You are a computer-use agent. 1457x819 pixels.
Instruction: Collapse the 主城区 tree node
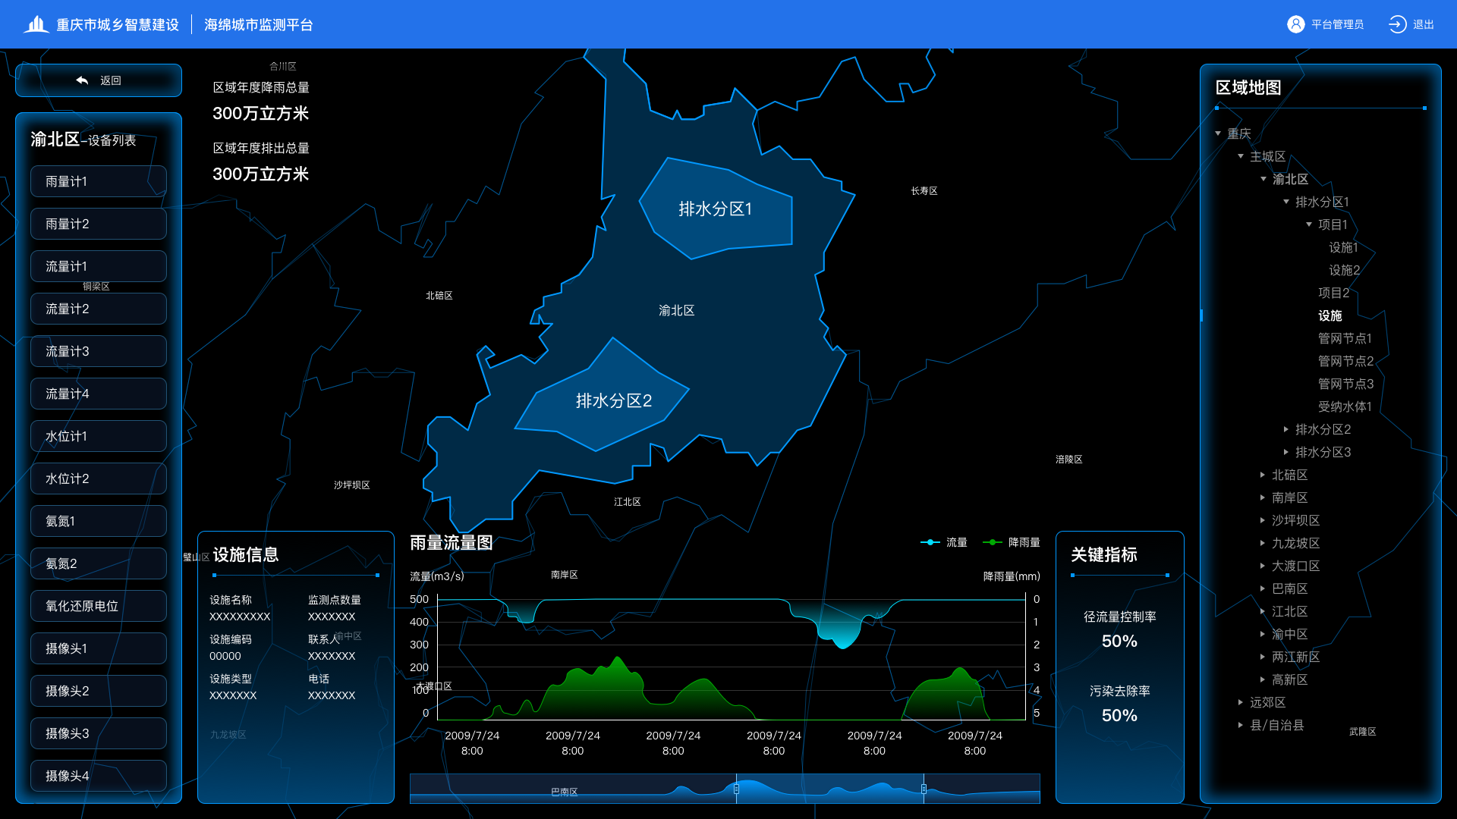(1241, 156)
